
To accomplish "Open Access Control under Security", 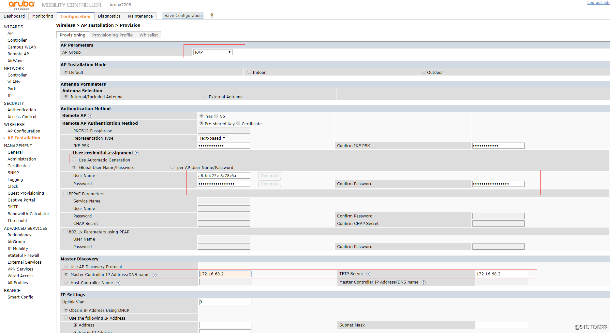I will (22, 117).
